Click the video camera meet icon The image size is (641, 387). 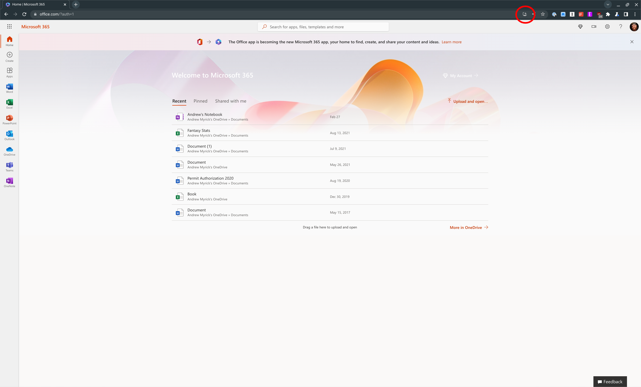coord(594,27)
